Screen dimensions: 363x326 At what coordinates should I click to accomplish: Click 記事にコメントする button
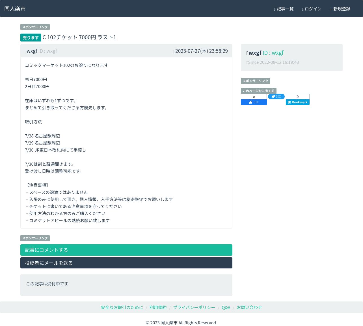coord(126,250)
